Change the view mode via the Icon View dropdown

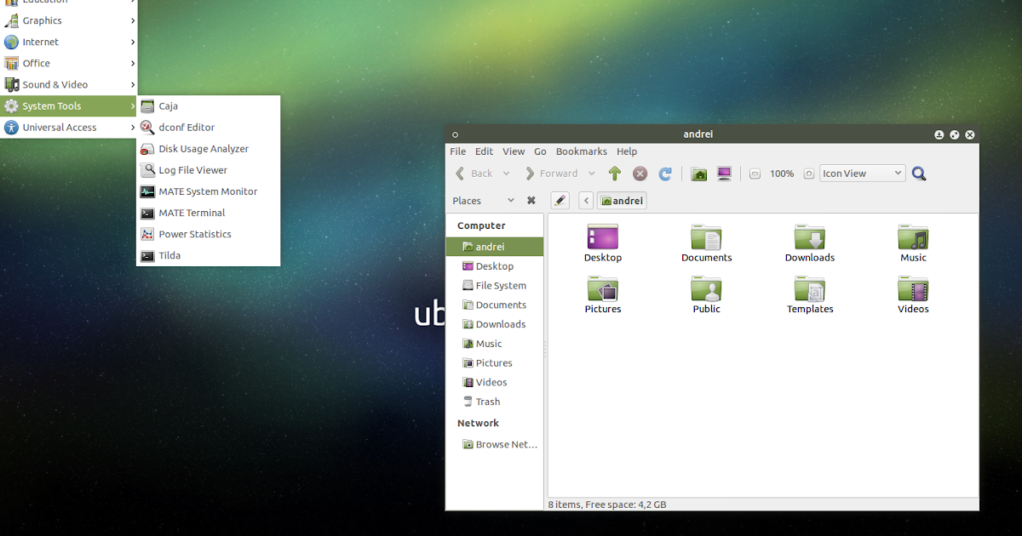[862, 173]
